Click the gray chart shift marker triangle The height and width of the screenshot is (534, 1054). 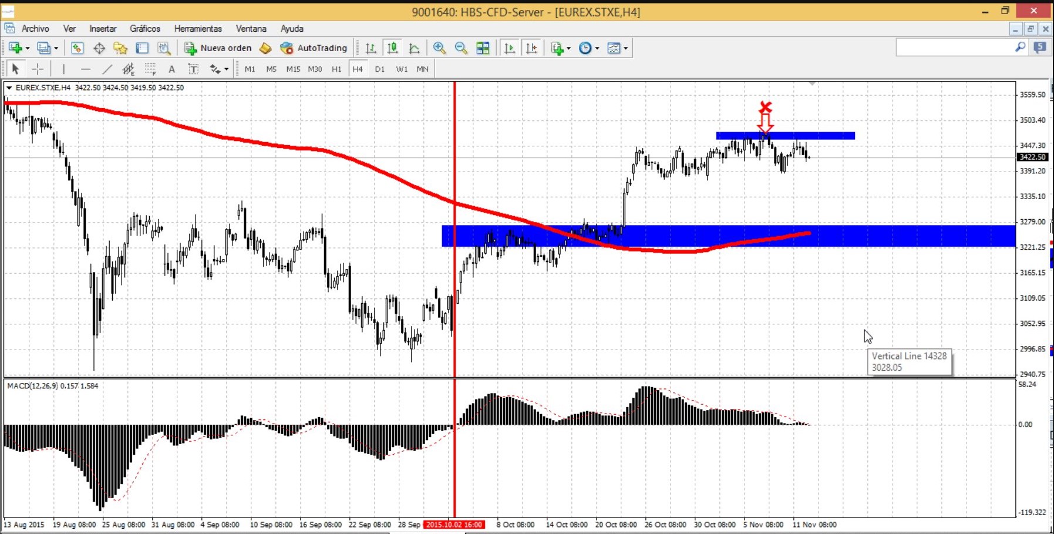pyautogui.click(x=812, y=84)
